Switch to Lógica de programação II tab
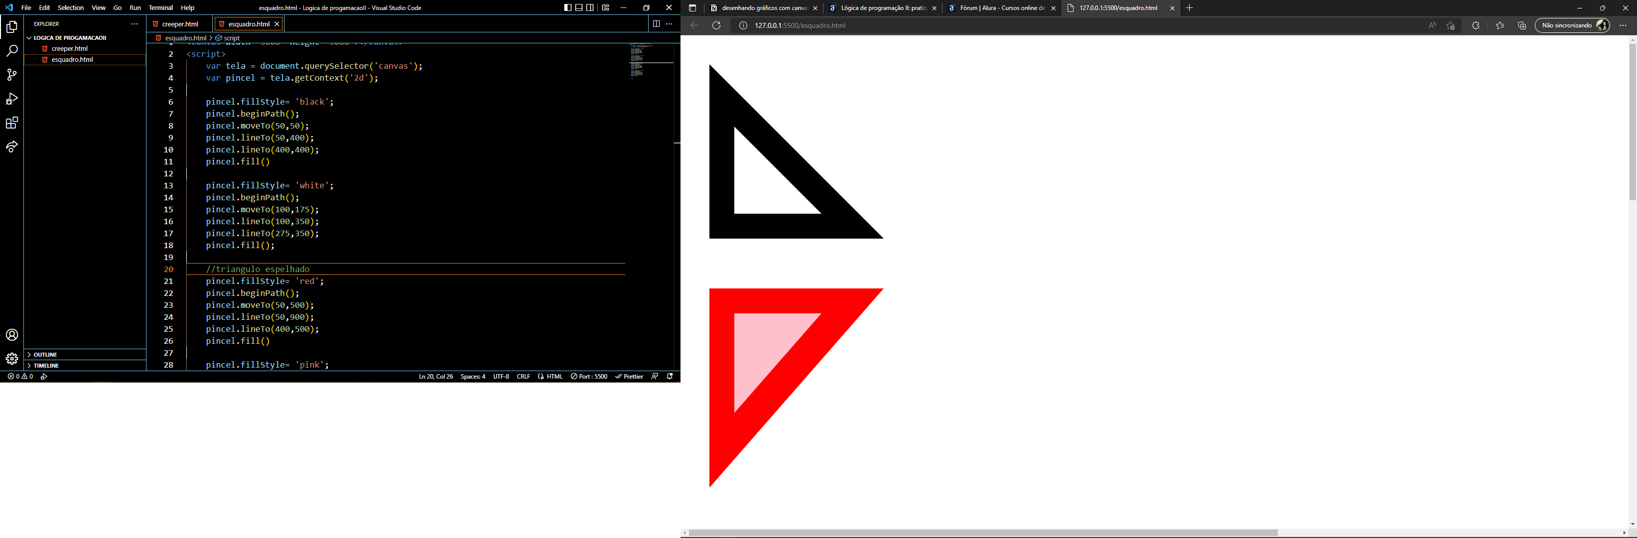This screenshot has height=538, width=1637. [x=882, y=8]
